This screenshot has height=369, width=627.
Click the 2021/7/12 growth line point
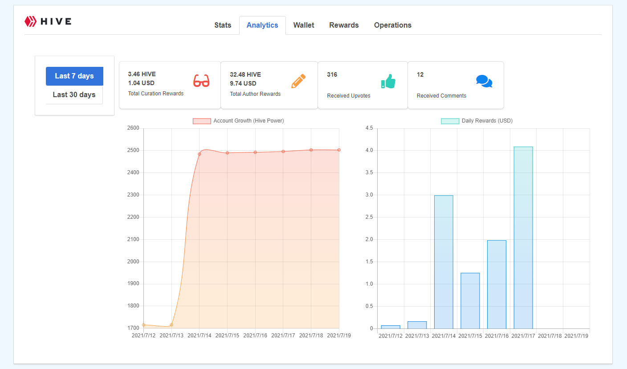click(143, 325)
